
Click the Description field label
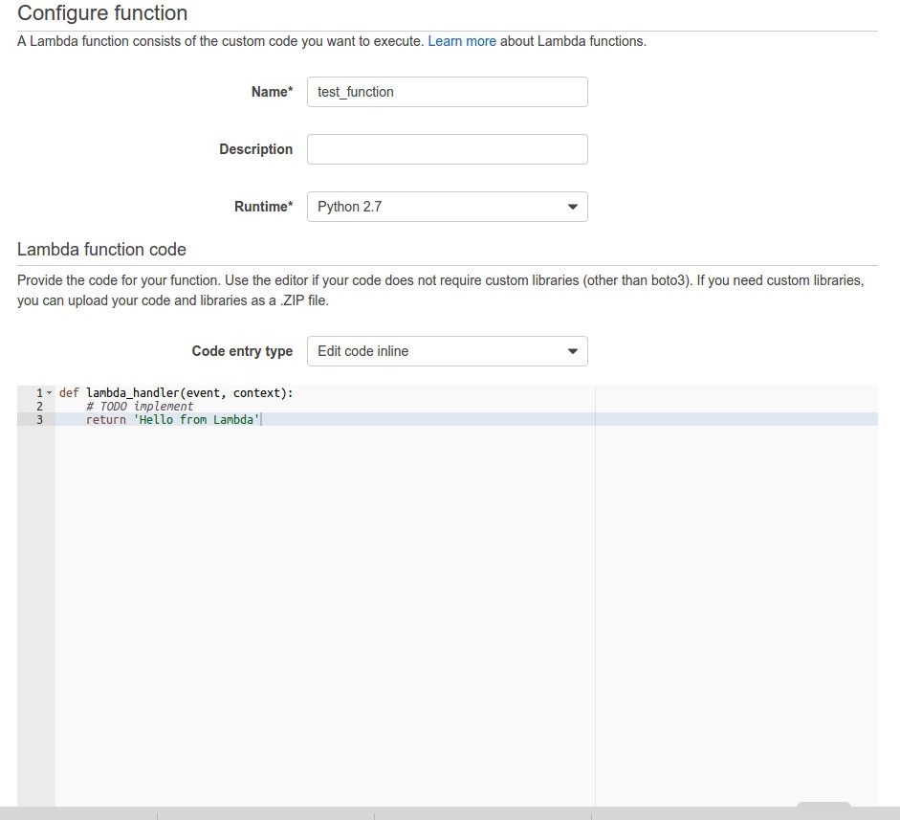pyautogui.click(x=255, y=149)
